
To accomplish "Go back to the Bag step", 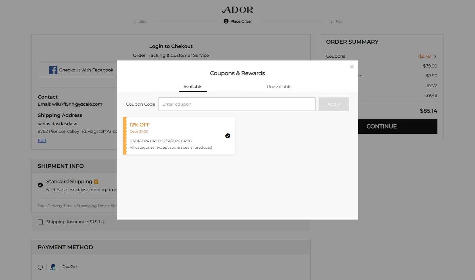I will click(140, 21).
